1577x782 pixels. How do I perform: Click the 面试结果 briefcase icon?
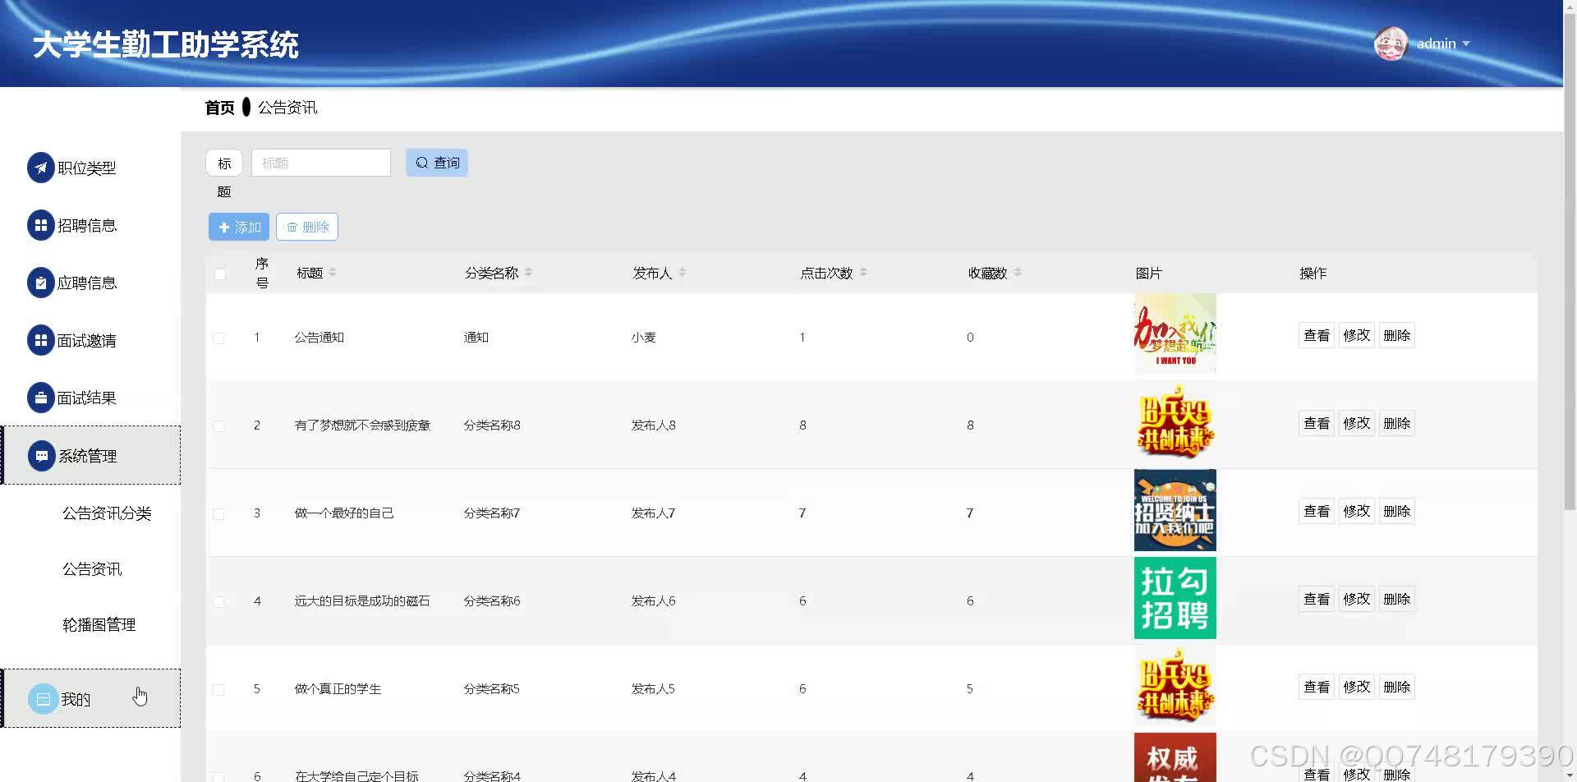40,398
